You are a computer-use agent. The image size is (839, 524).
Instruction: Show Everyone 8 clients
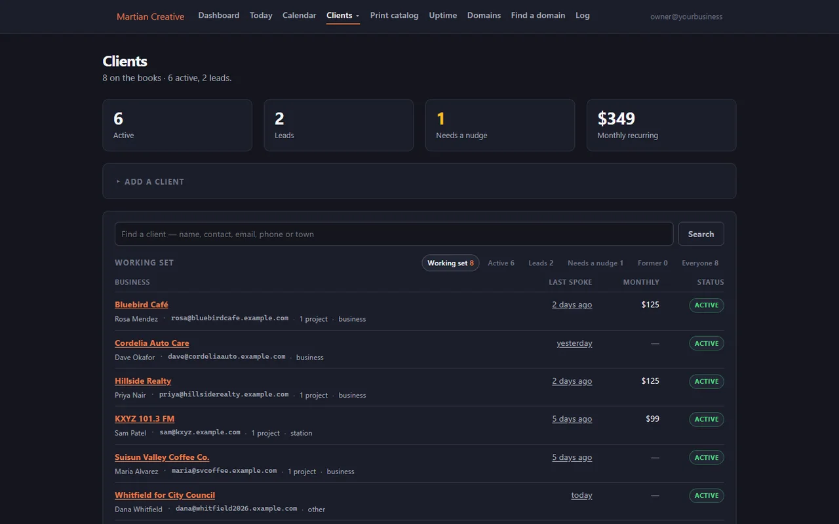(700, 263)
